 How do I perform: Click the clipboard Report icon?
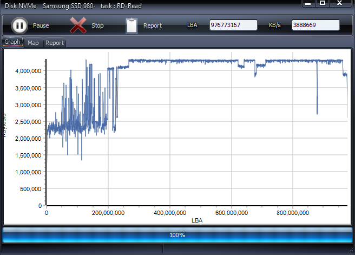(x=132, y=25)
